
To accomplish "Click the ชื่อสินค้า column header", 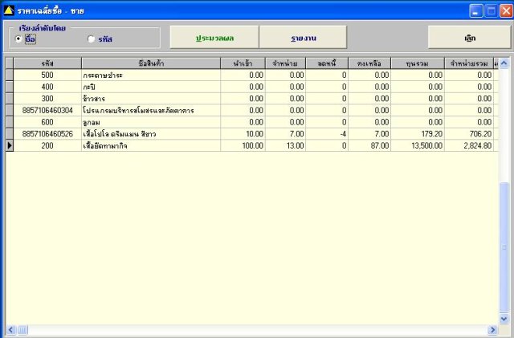I will tap(151, 63).
